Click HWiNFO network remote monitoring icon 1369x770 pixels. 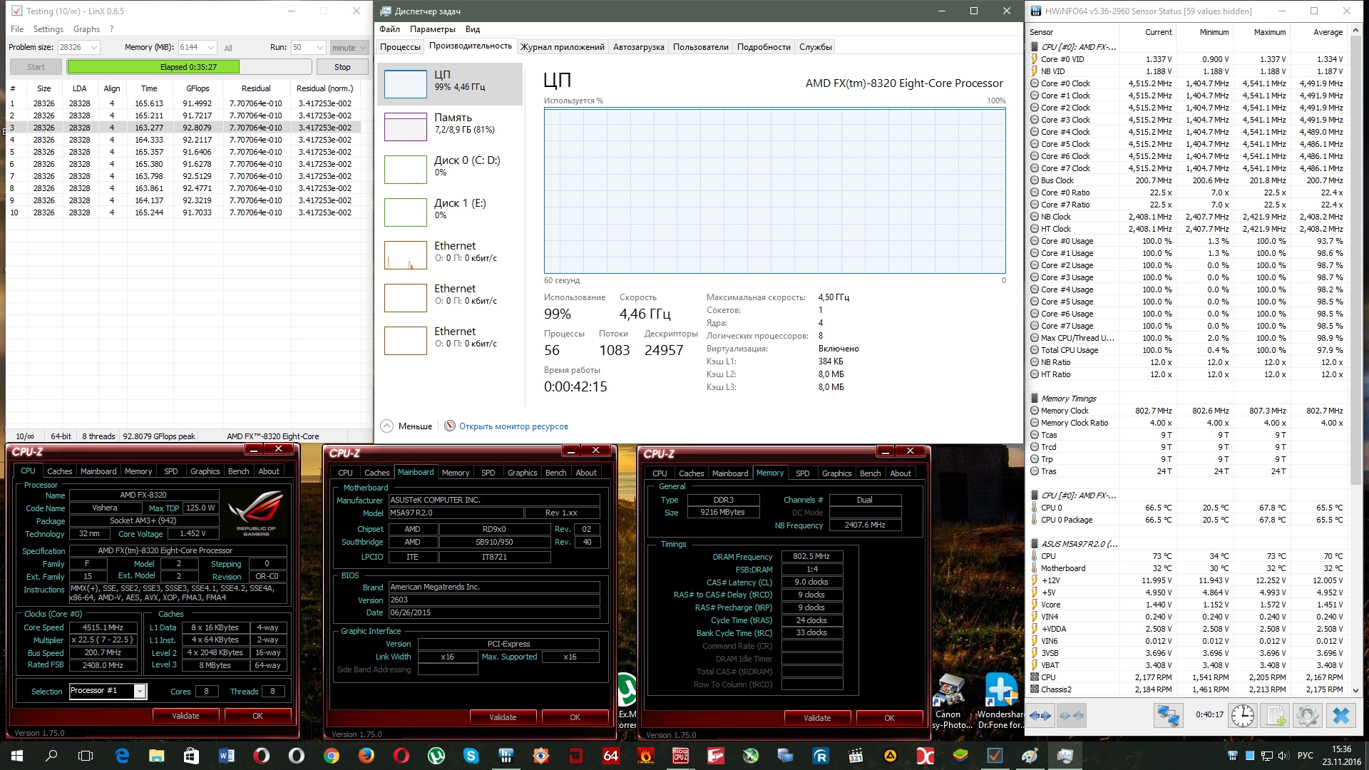1169,715
